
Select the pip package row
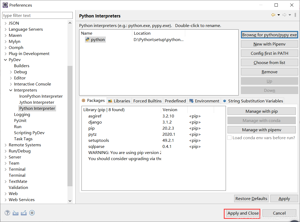153,128
